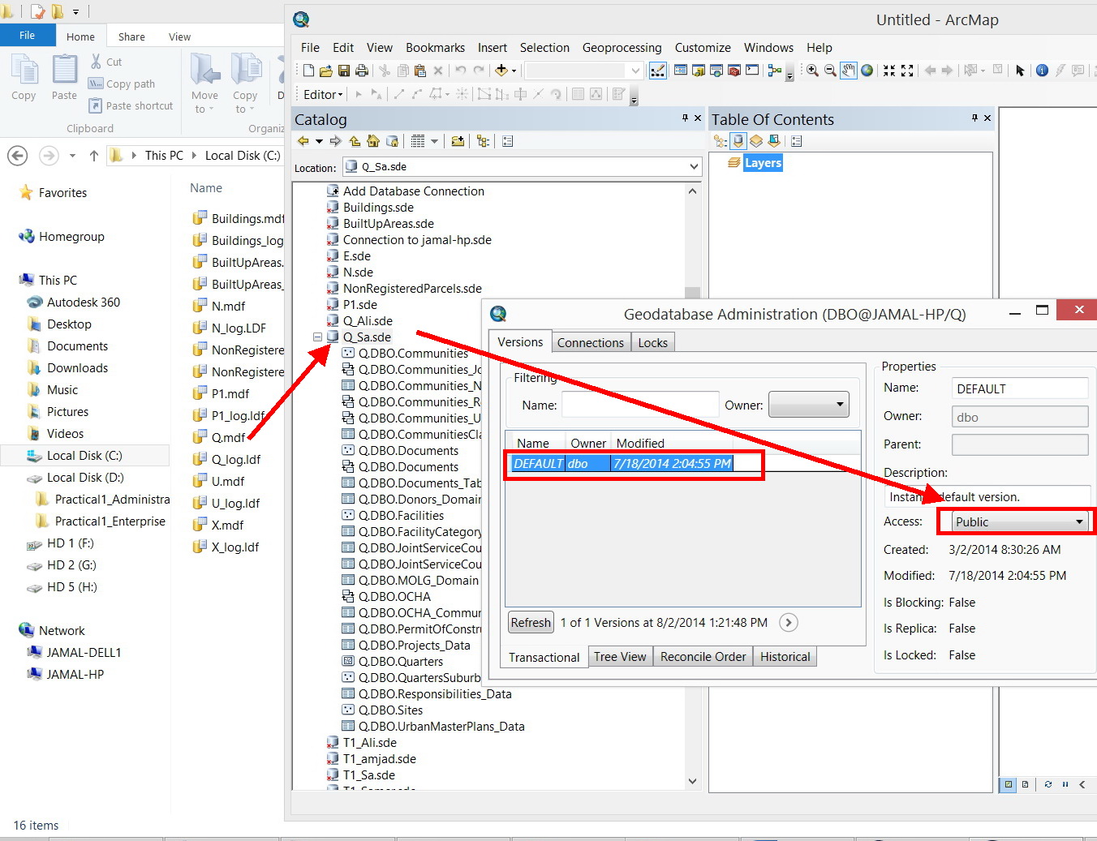Click the New map document icon

[x=308, y=71]
